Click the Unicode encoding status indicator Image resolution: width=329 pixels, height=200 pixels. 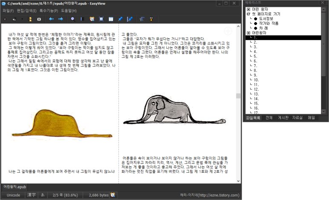tap(13, 195)
